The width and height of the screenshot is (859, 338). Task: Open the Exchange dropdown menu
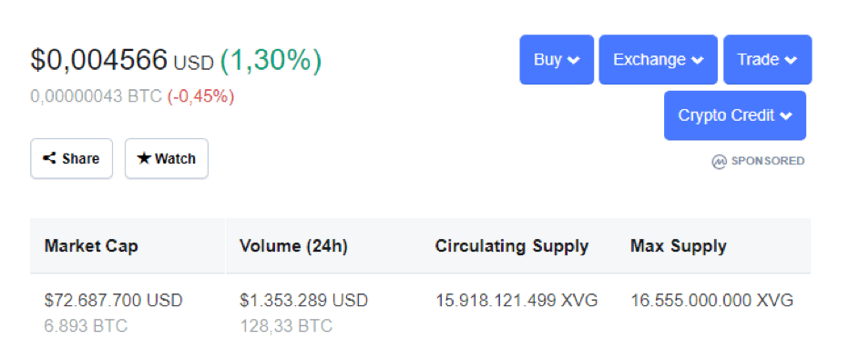click(658, 60)
